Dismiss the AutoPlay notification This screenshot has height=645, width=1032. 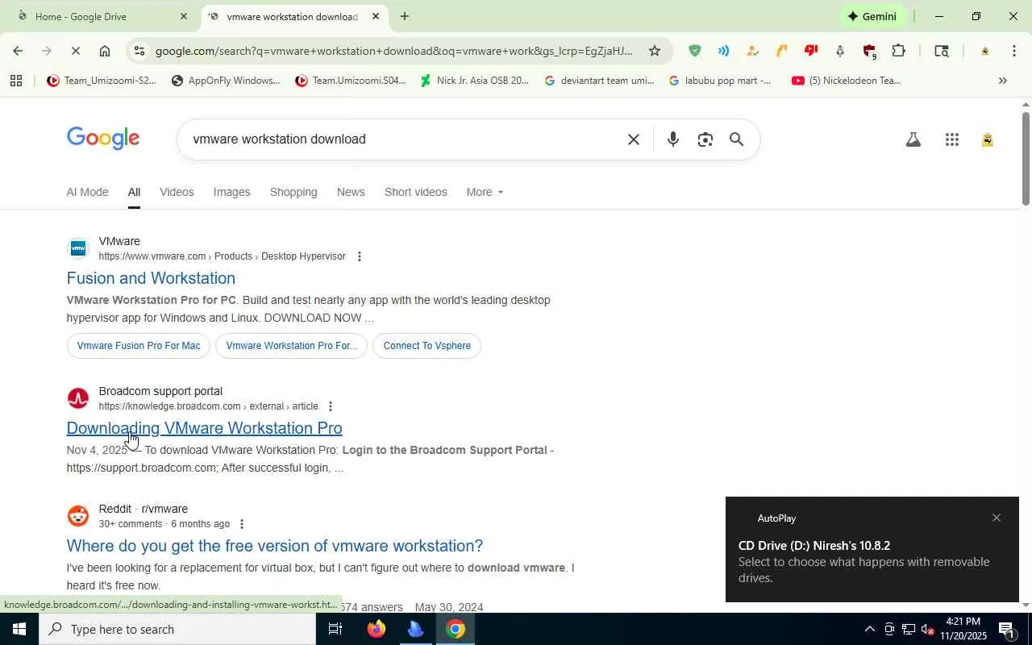coord(997,518)
